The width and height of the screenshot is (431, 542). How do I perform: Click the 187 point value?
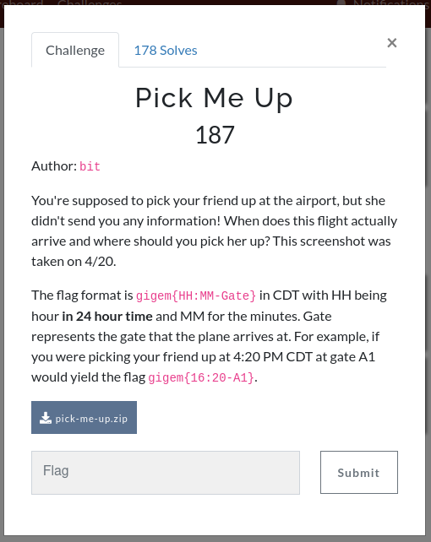coord(215,135)
